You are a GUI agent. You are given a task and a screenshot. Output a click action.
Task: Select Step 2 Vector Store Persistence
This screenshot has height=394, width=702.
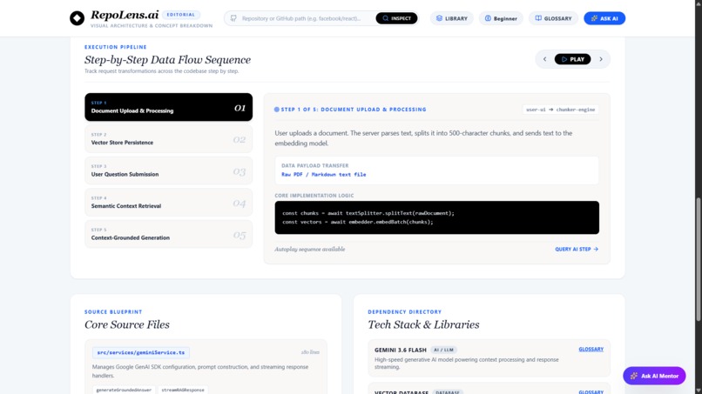point(168,138)
